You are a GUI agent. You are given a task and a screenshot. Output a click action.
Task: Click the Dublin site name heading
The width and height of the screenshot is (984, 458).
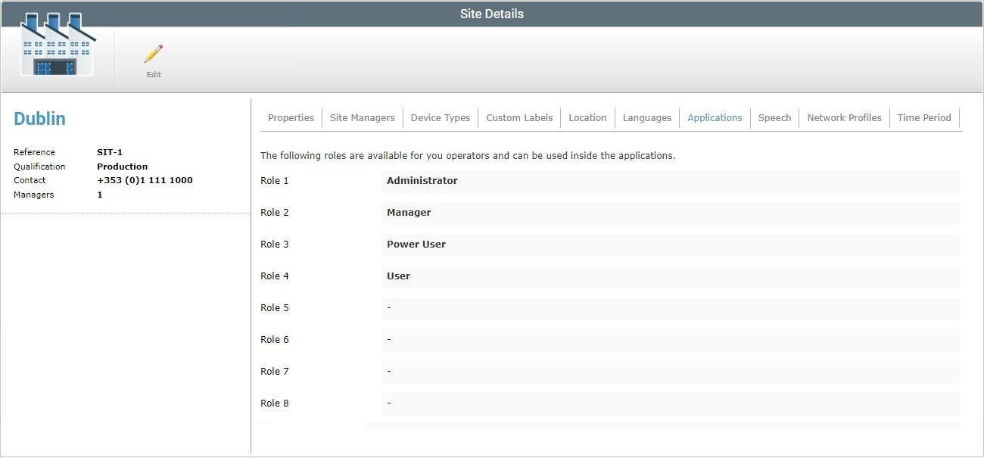click(39, 118)
